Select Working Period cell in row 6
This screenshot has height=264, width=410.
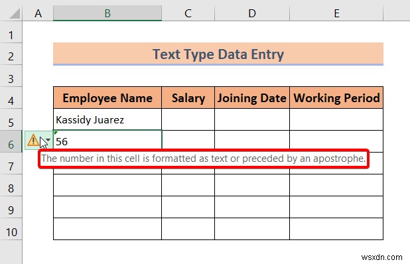(x=336, y=140)
